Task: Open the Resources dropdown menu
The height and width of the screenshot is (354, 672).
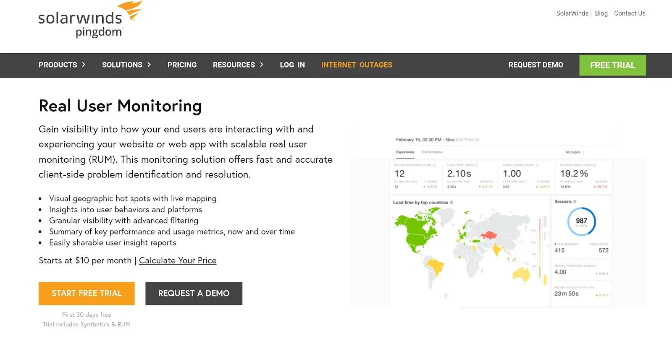Action: coord(238,65)
